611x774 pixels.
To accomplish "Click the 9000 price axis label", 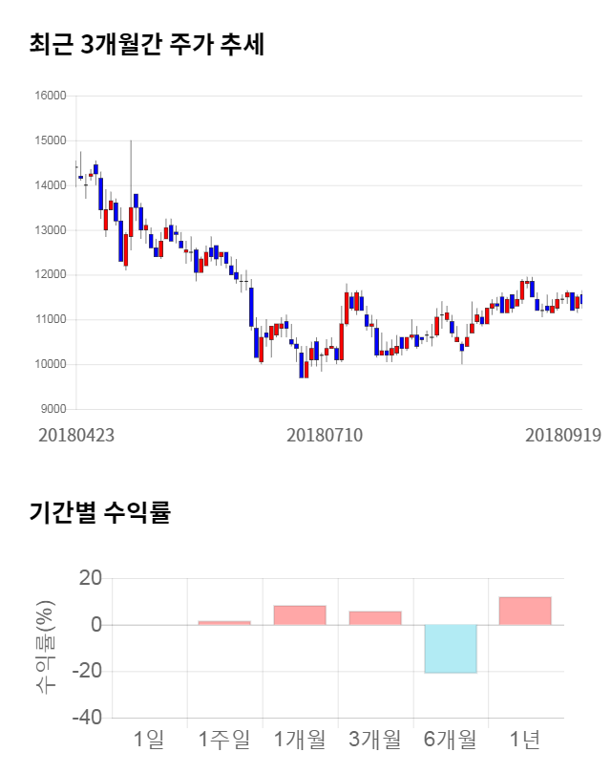I will pos(53,409).
